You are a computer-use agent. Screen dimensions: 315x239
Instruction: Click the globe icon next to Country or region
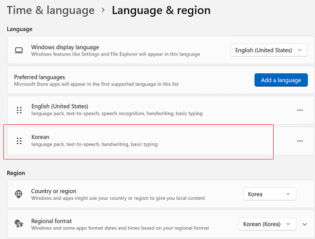[18, 194]
